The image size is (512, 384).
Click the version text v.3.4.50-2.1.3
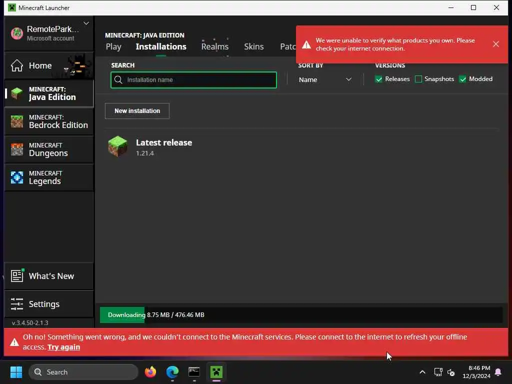(30, 323)
